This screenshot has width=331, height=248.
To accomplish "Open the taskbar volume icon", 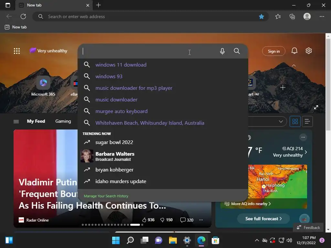I will pos(289,240).
